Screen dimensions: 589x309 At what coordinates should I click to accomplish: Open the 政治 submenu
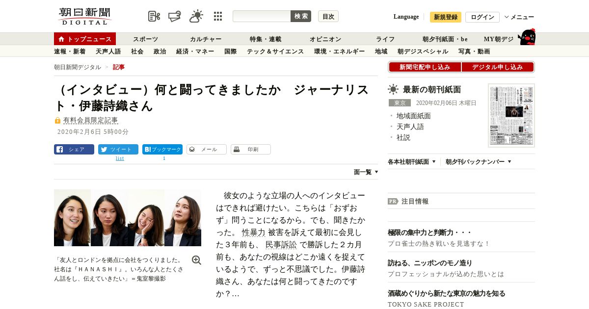point(160,51)
